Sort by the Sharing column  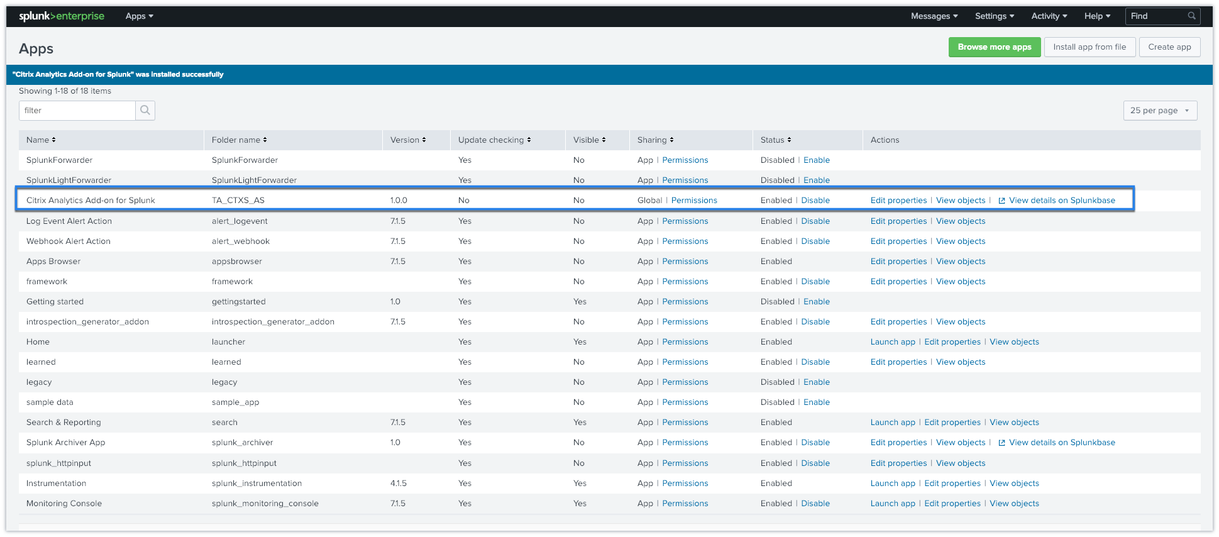click(x=656, y=140)
